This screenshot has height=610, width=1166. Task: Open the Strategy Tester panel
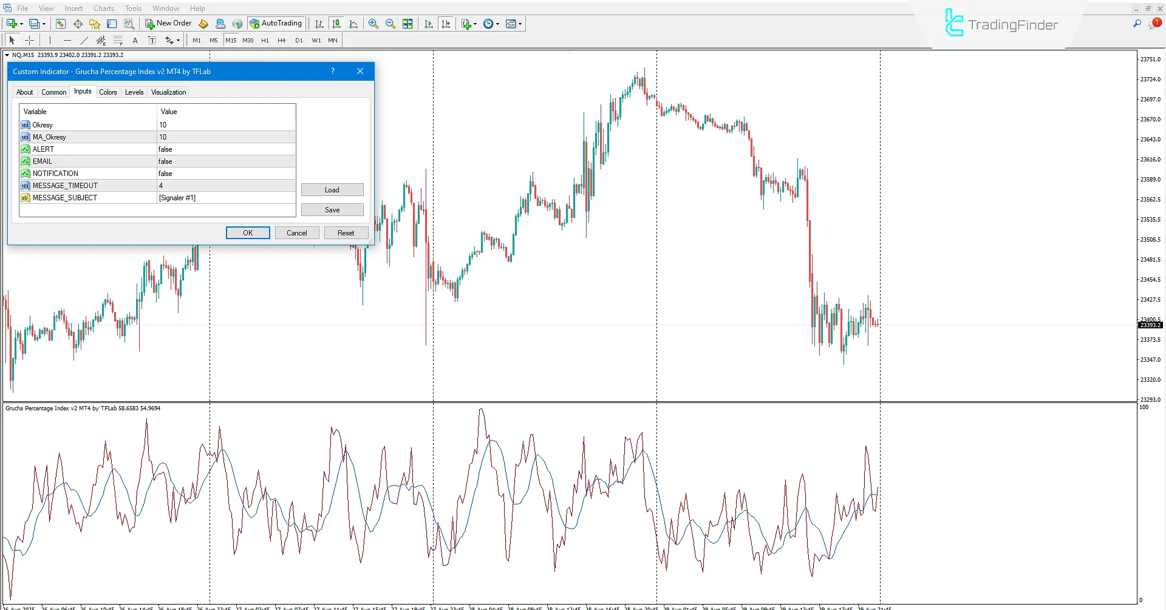(x=129, y=24)
